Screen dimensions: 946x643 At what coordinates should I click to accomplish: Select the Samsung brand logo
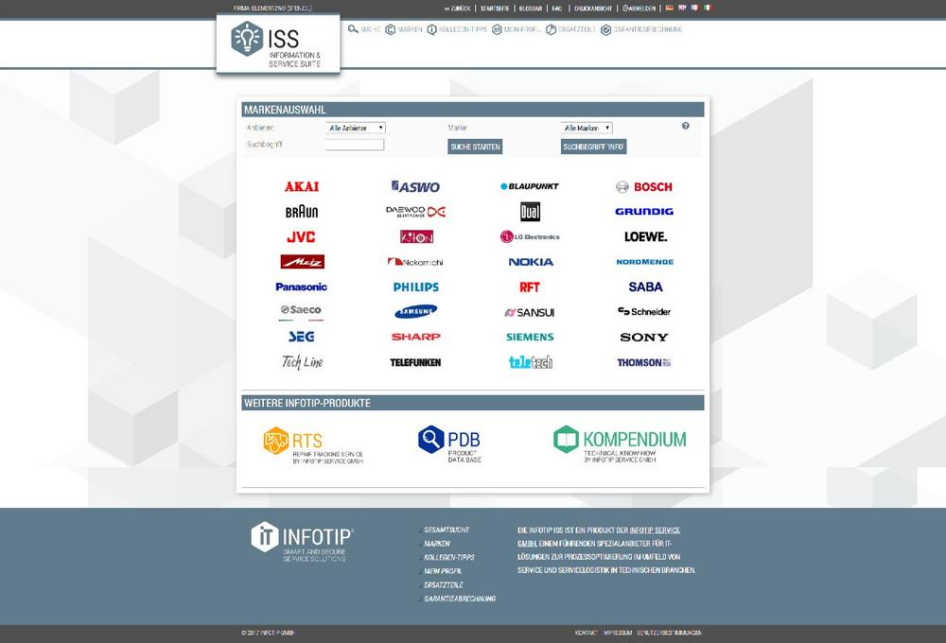[415, 312]
